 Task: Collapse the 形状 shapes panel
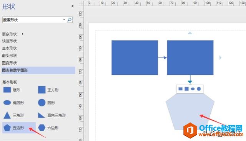click(x=73, y=6)
